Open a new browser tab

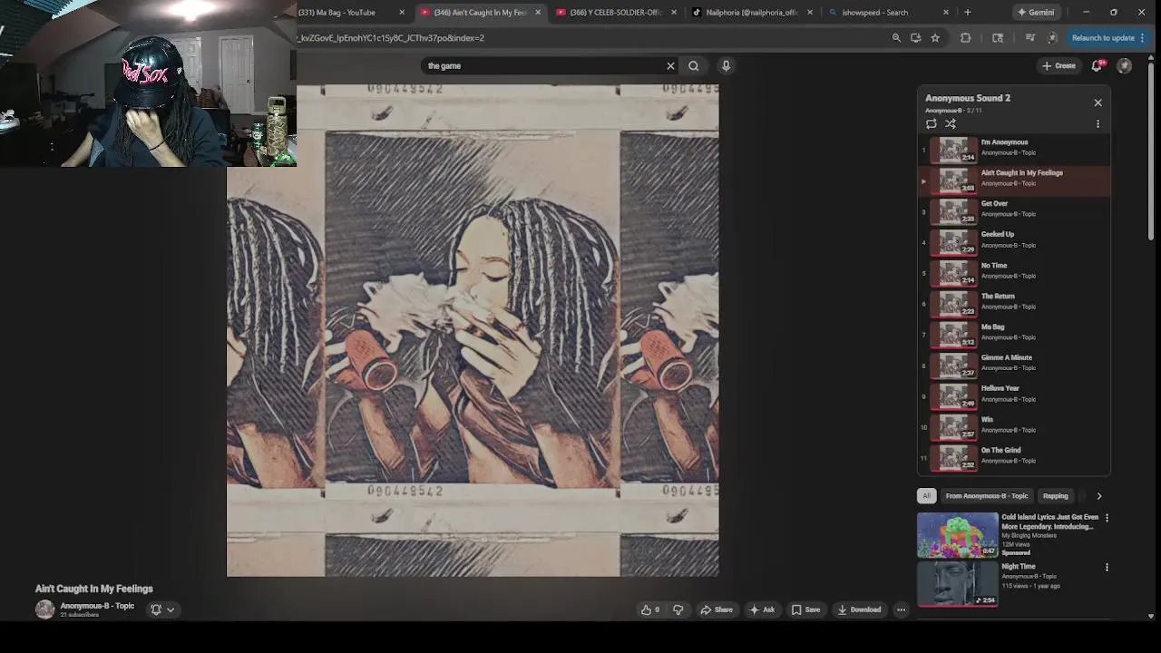pyautogui.click(x=967, y=12)
